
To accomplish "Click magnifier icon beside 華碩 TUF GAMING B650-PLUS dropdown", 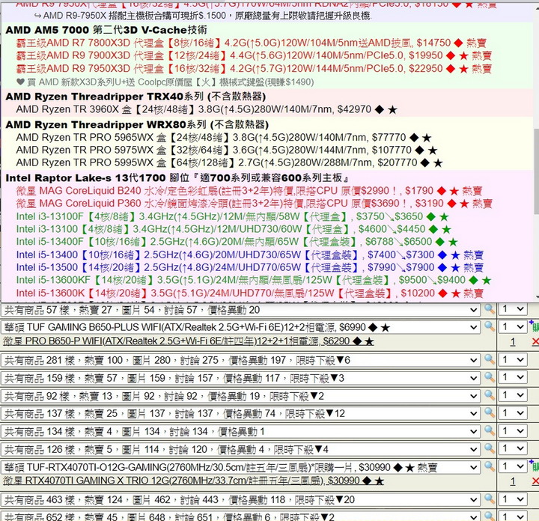I will (x=489, y=326).
